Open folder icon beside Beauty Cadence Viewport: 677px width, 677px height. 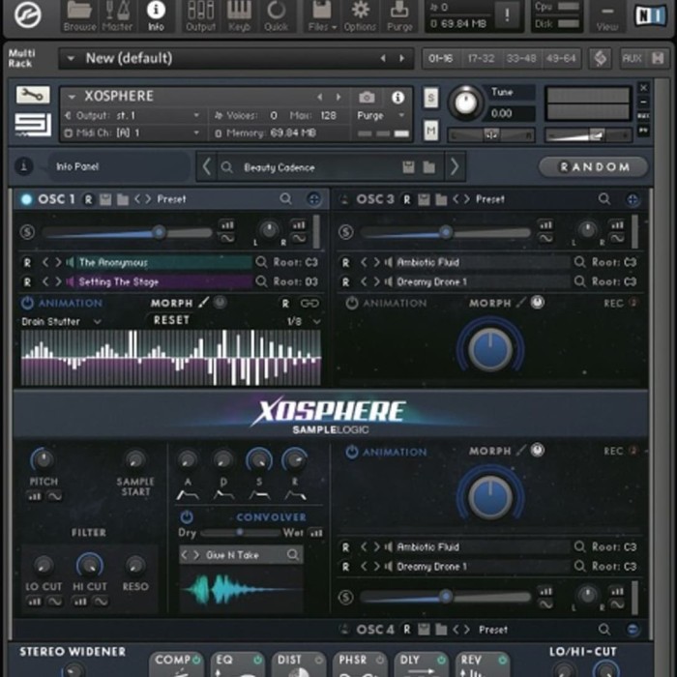tap(428, 167)
